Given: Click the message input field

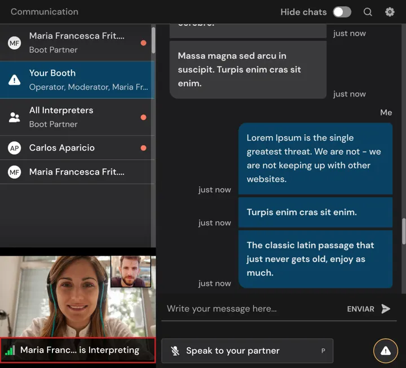Looking at the screenshot, I should coord(253,309).
